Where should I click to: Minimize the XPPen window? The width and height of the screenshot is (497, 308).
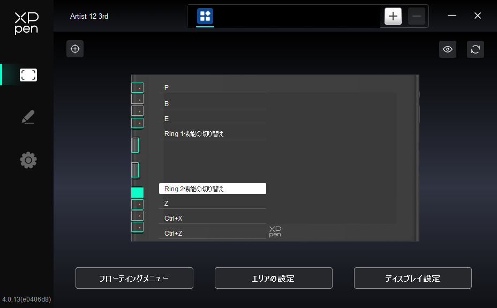tap(452, 16)
